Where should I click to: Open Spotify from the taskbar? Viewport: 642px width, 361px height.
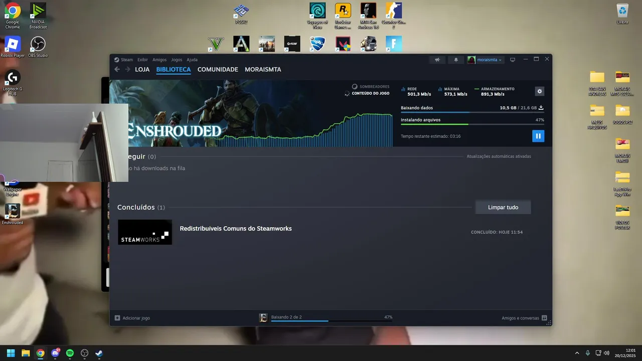70,353
